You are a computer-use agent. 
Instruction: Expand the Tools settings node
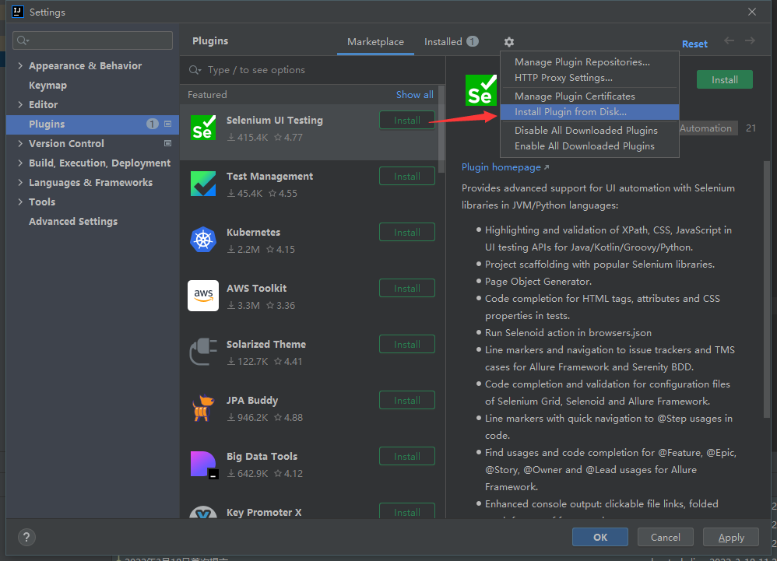click(x=20, y=202)
